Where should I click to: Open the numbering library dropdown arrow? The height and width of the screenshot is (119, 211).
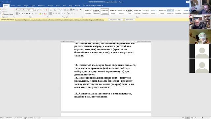57,10
